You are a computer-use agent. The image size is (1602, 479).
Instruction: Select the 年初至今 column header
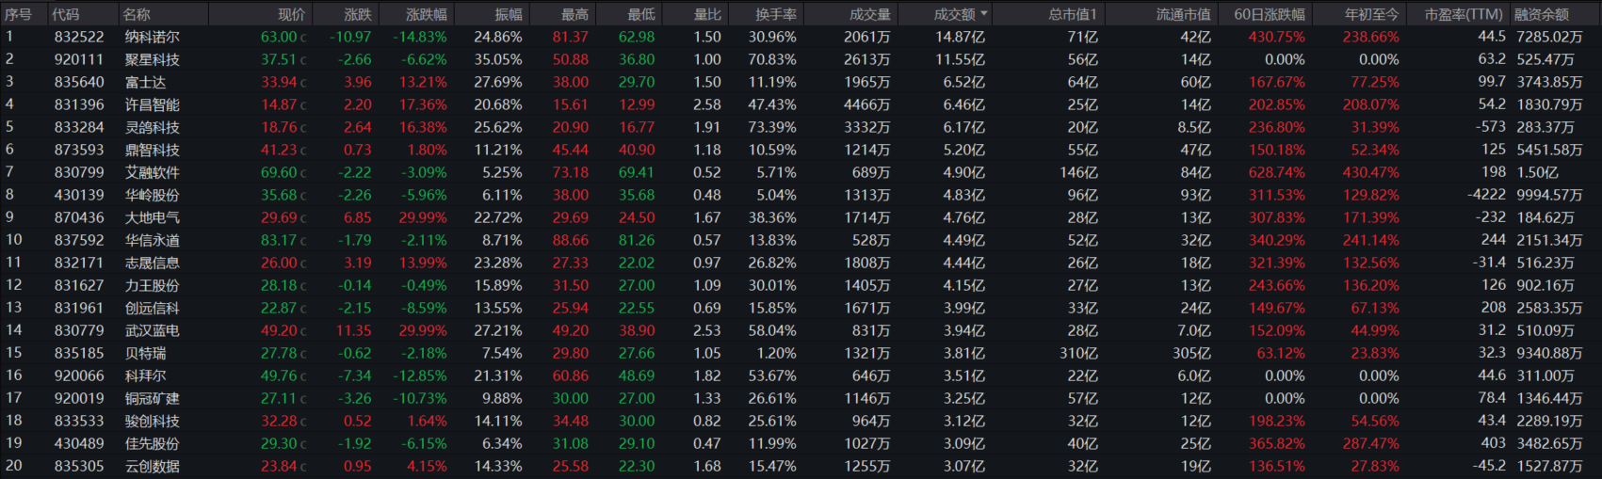click(x=1371, y=14)
